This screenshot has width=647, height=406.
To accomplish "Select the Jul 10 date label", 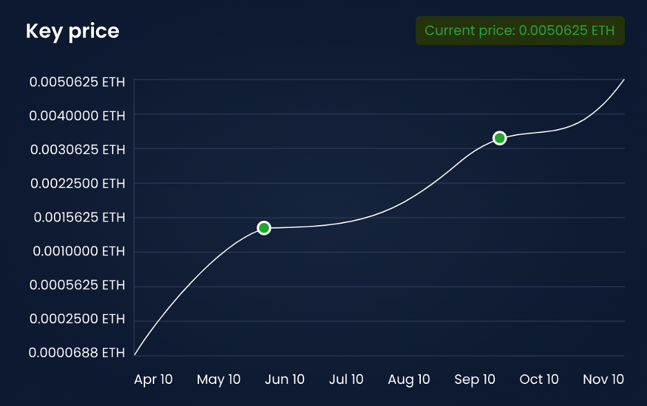I will [x=346, y=380].
